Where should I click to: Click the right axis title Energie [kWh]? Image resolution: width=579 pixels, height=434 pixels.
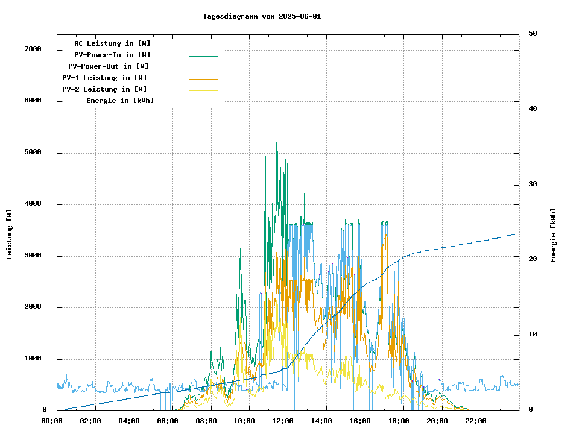(x=553, y=235)
